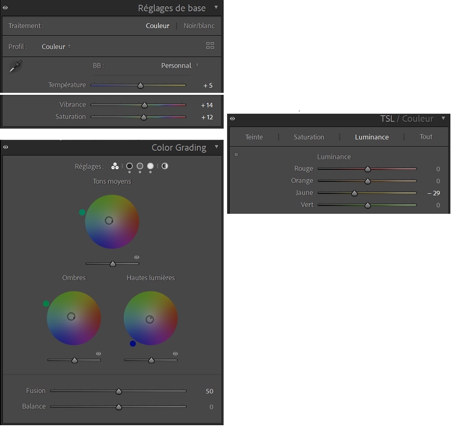Switch to the Tout tab
Image resolution: width=454 pixels, height=432 pixels.
(x=426, y=137)
